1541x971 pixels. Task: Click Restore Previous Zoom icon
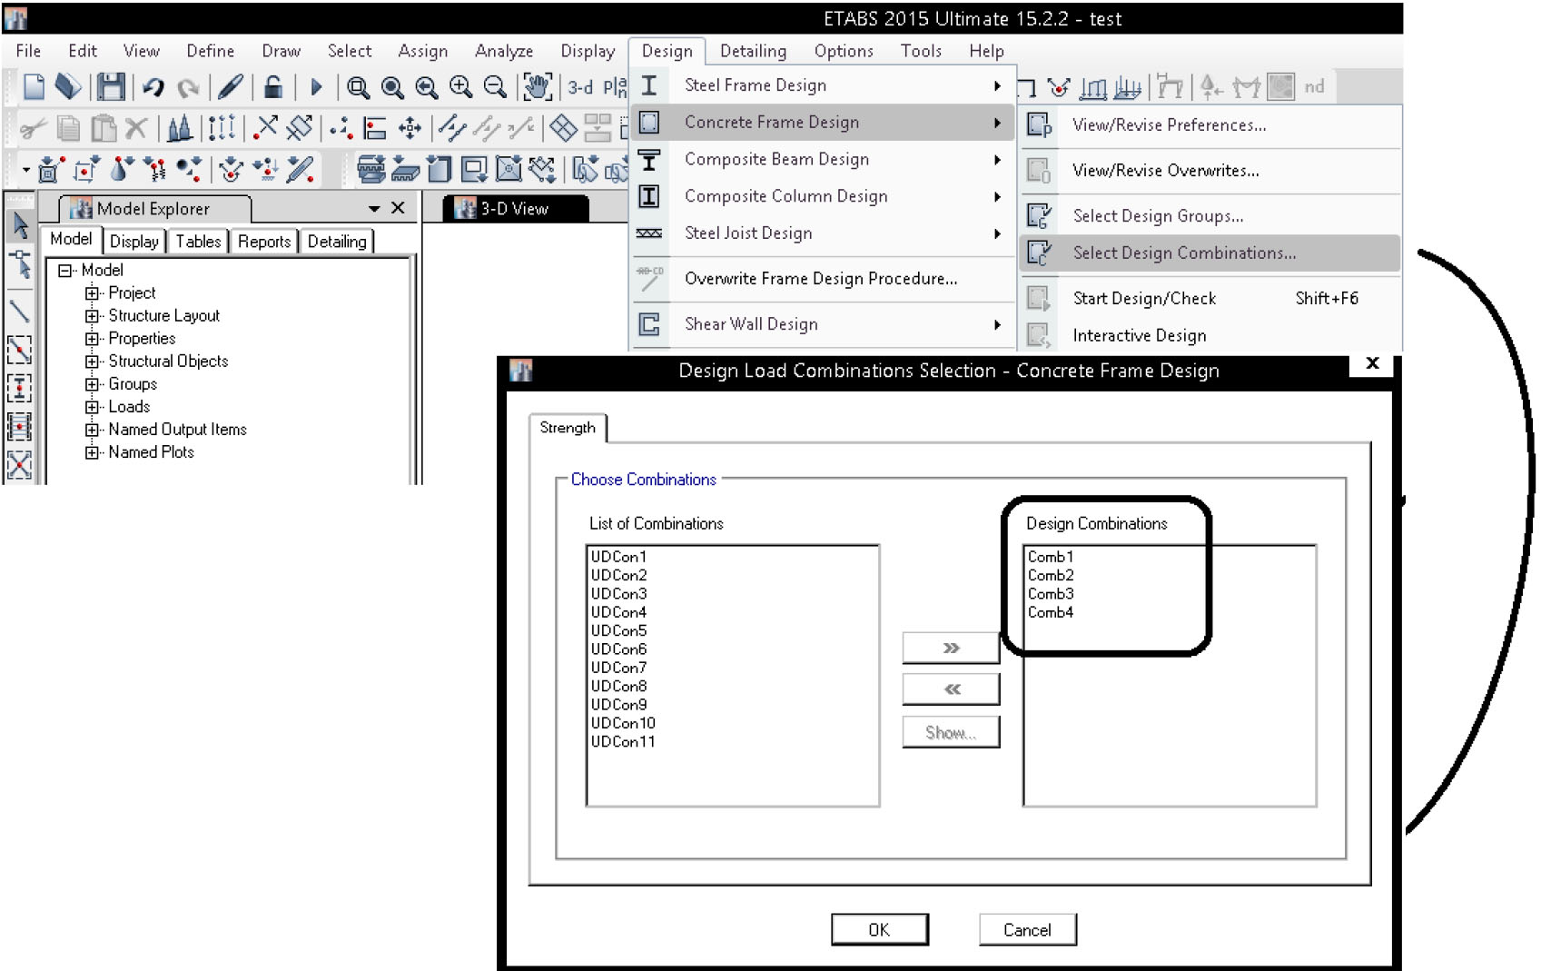coord(427,87)
